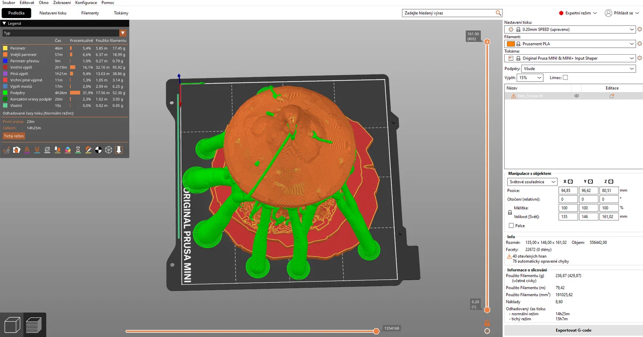Viewport: 643px width, 337px height.
Task: Click the user account avatar icon
Action: click(x=608, y=13)
